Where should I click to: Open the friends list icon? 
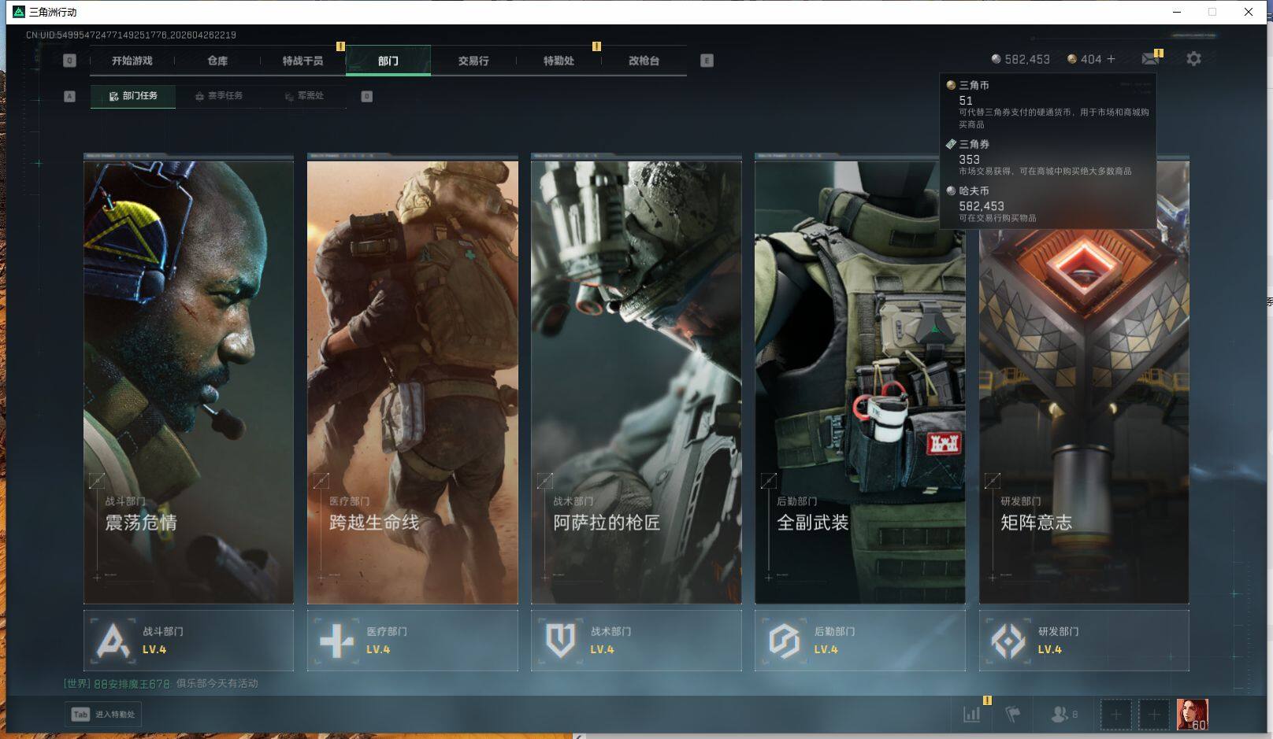1060,715
